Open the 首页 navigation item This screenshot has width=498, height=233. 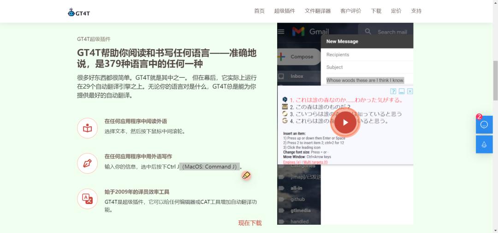259,11
